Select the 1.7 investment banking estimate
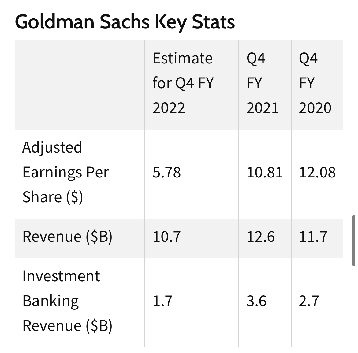The height and width of the screenshot is (353, 358). pos(162,301)
